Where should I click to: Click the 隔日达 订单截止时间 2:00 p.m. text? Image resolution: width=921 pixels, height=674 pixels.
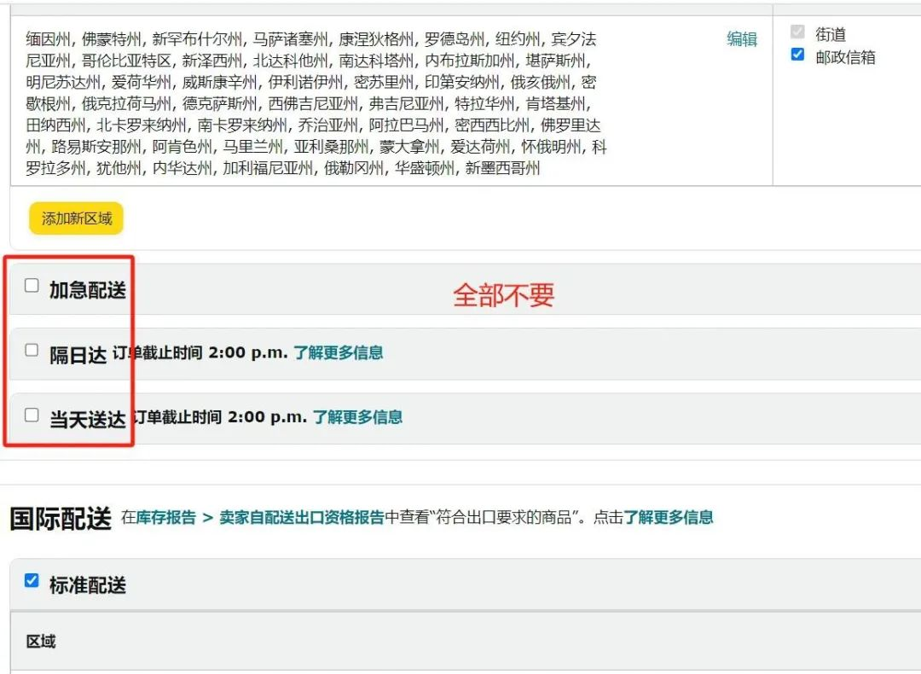(x=169, y=354)
